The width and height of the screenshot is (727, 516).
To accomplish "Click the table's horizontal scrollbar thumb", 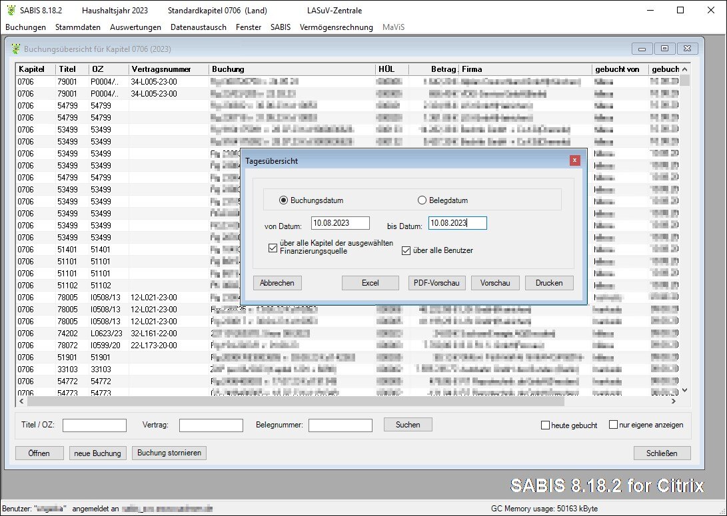I will coord(295,401).
